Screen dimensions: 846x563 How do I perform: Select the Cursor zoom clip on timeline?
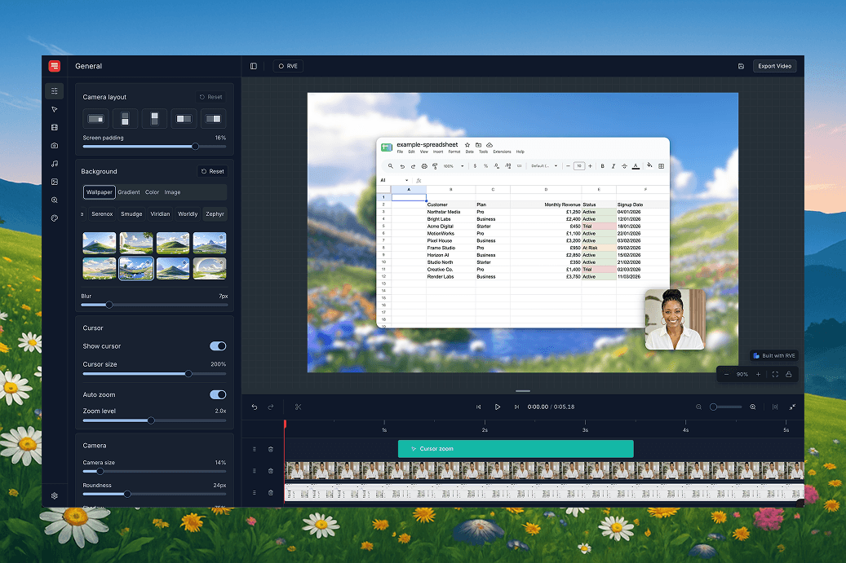516,449
